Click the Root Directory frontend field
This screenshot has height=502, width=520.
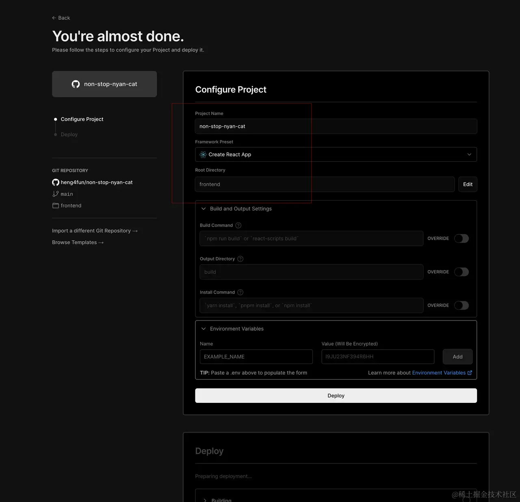tap(325, 184)
